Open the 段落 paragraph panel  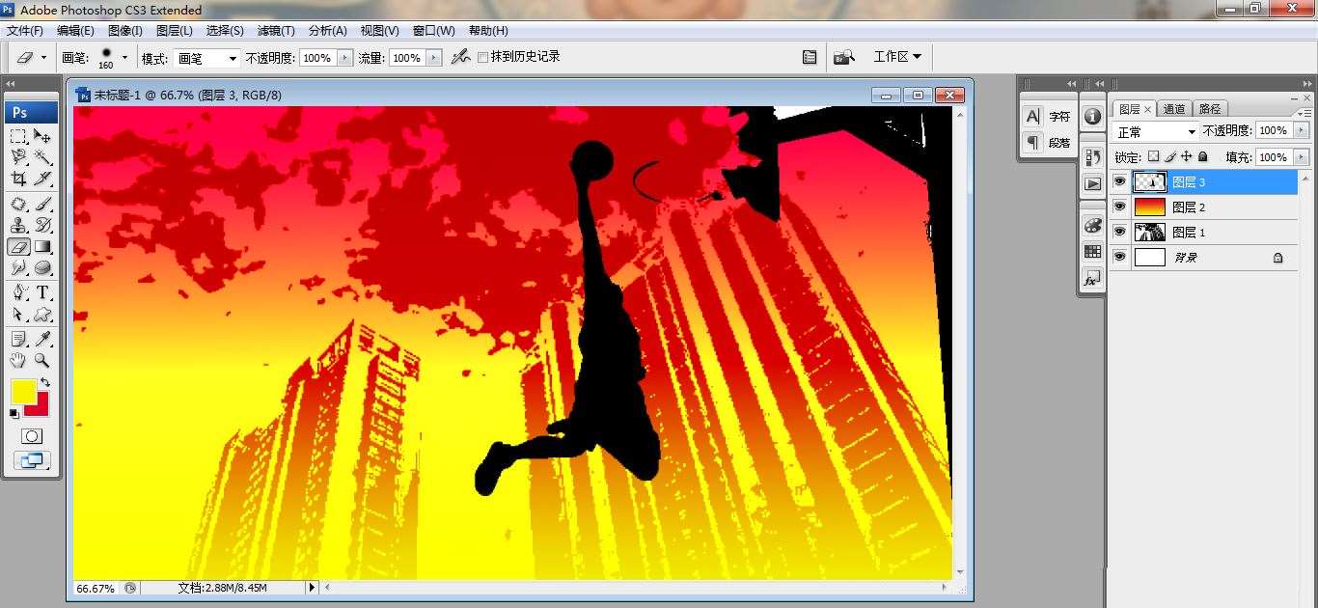1048,142
